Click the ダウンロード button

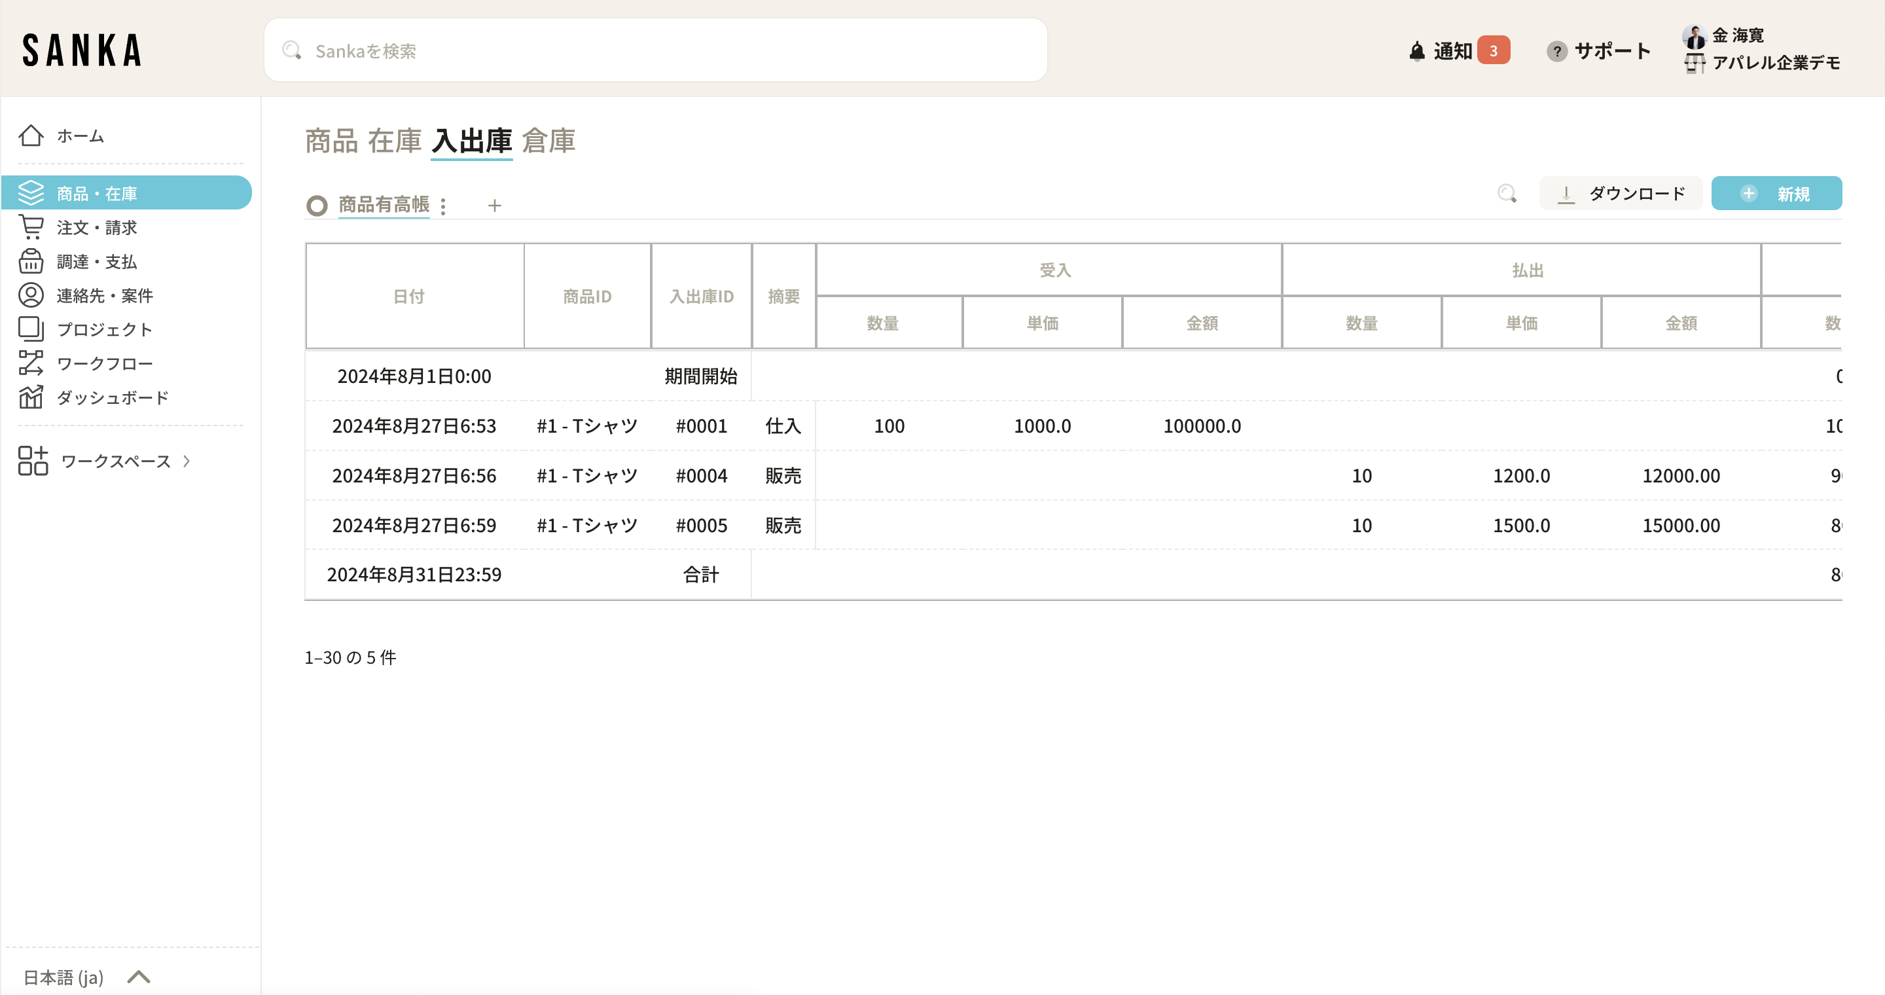tap(1621, 193)
